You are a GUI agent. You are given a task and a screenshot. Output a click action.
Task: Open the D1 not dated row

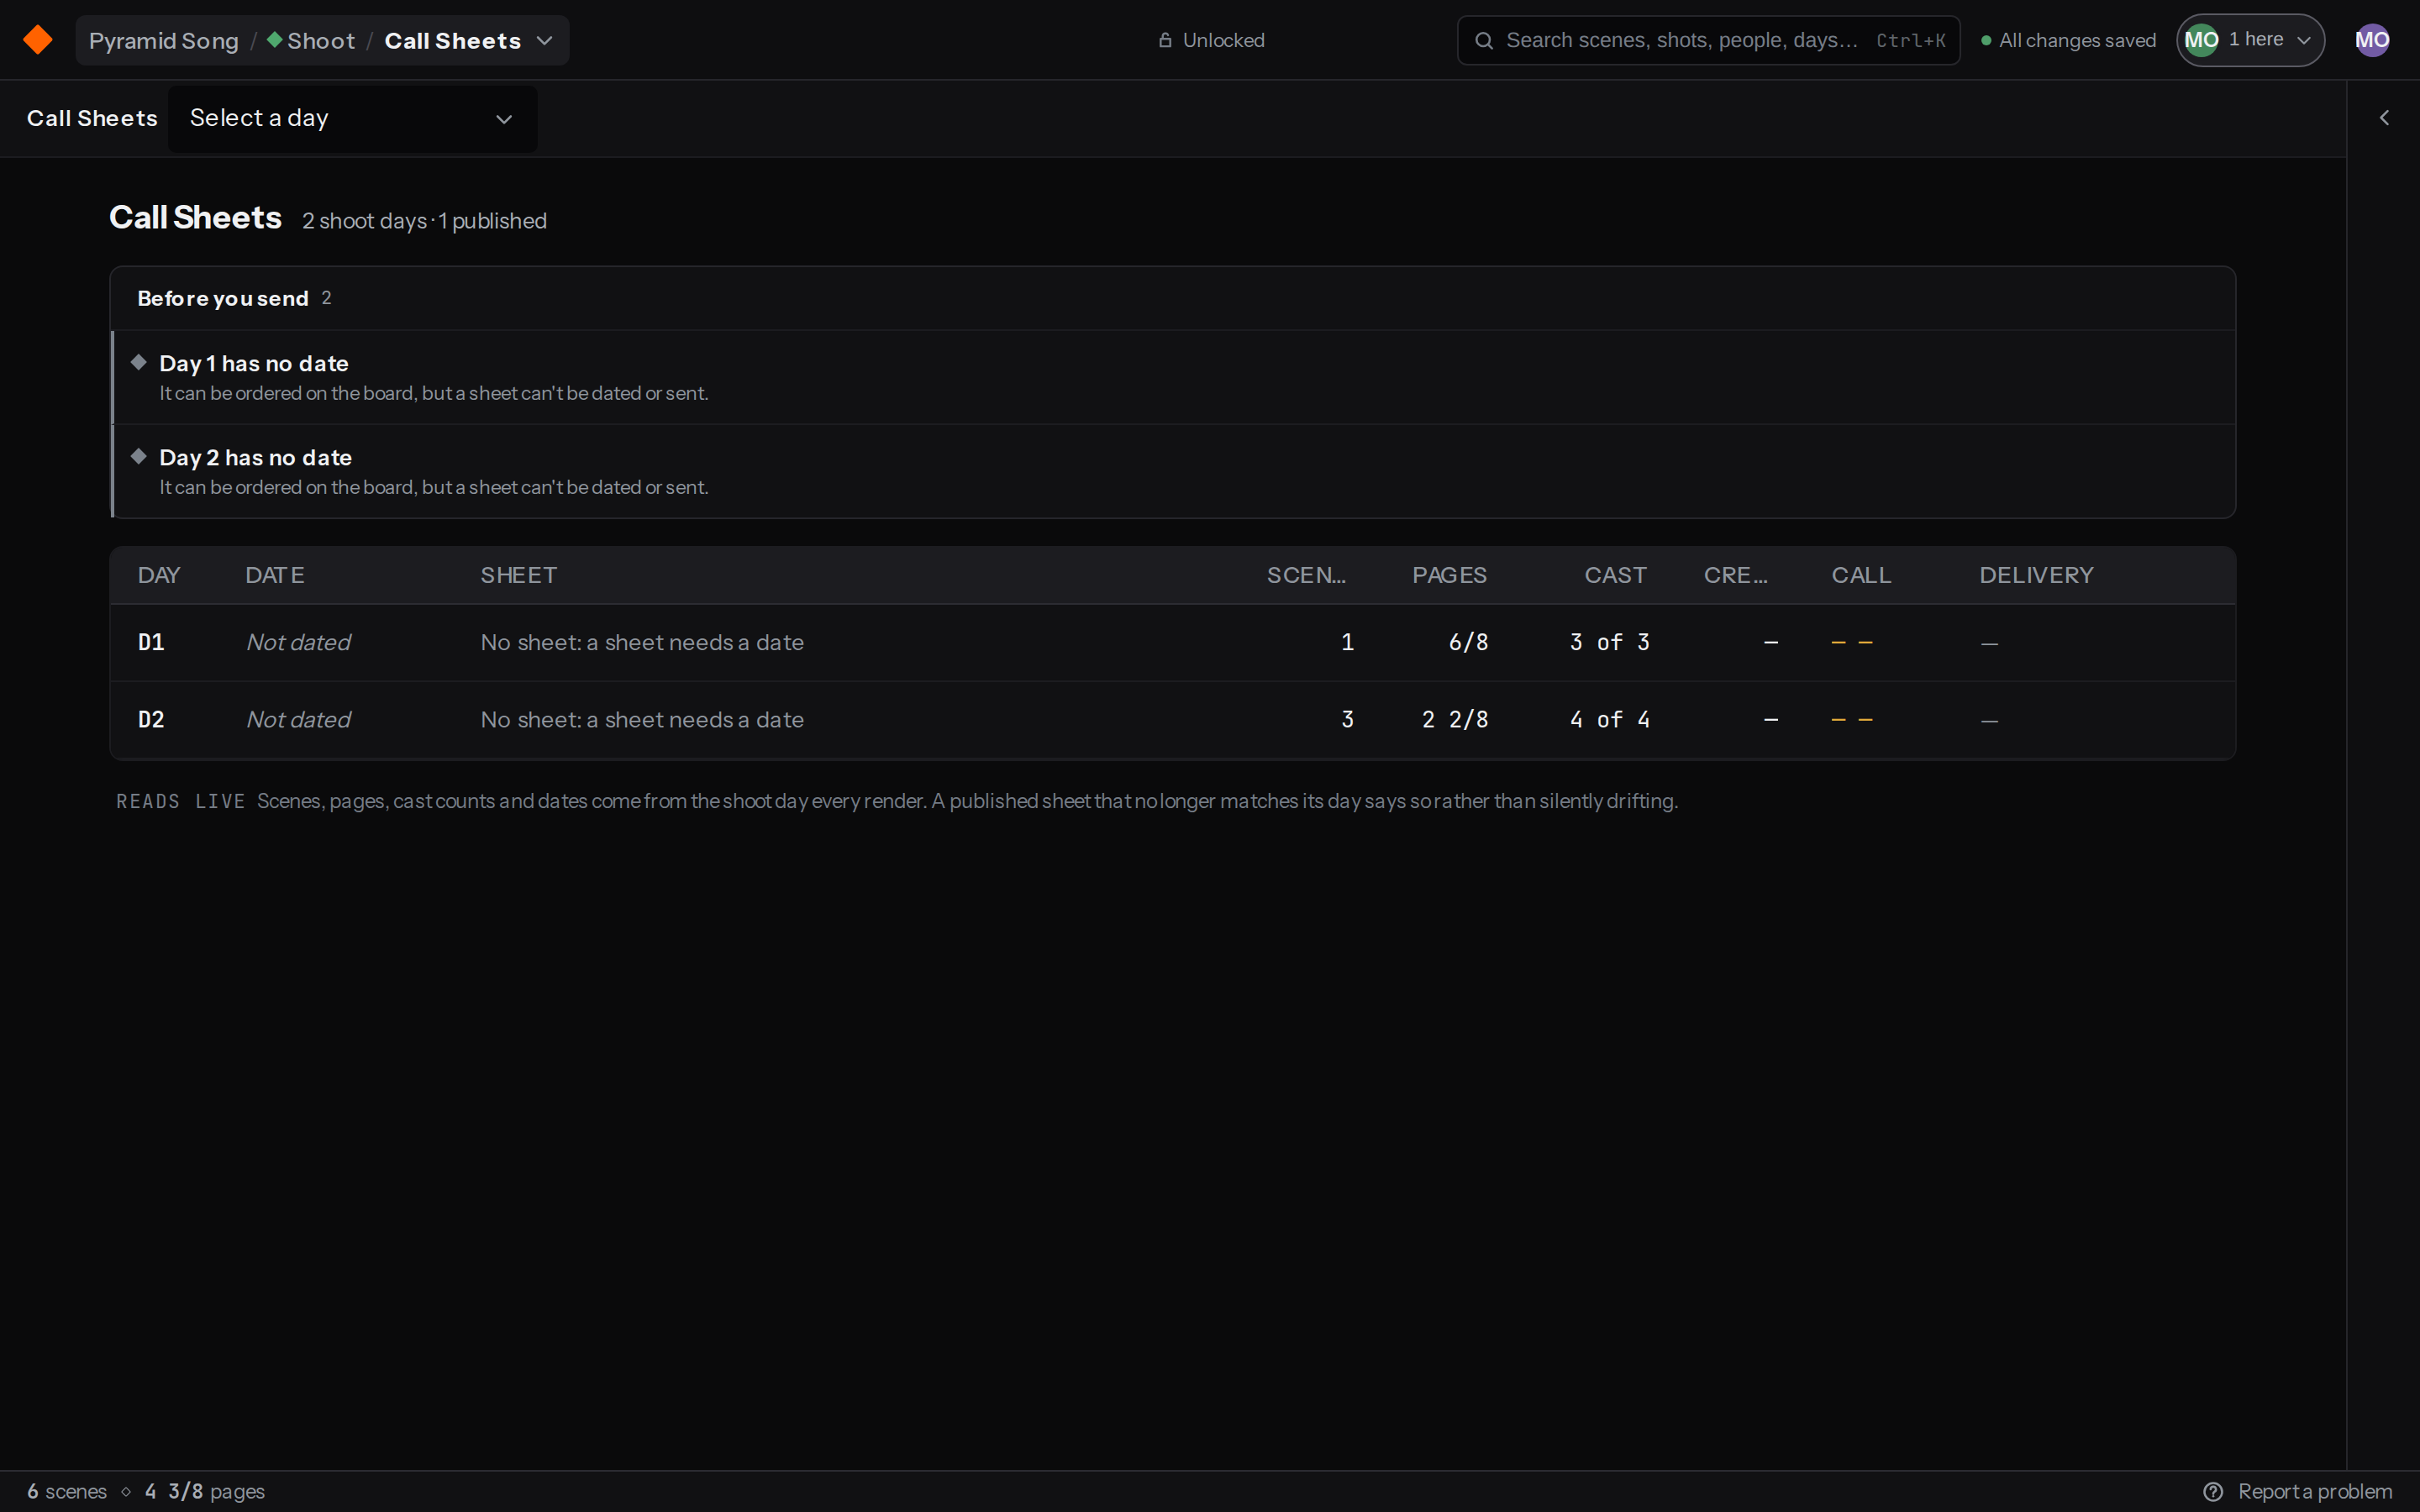pyautogui.click(x=1172, y=642)
